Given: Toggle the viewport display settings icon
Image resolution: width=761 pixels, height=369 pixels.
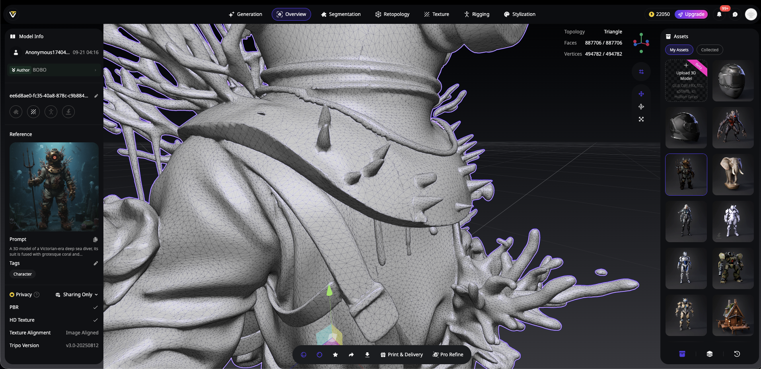Looking at the screenshot, I should coord(641,72).
